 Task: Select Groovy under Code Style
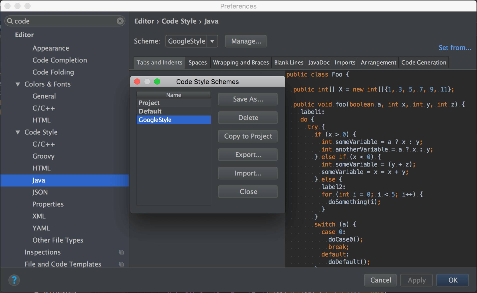click(x=43, y=156)
